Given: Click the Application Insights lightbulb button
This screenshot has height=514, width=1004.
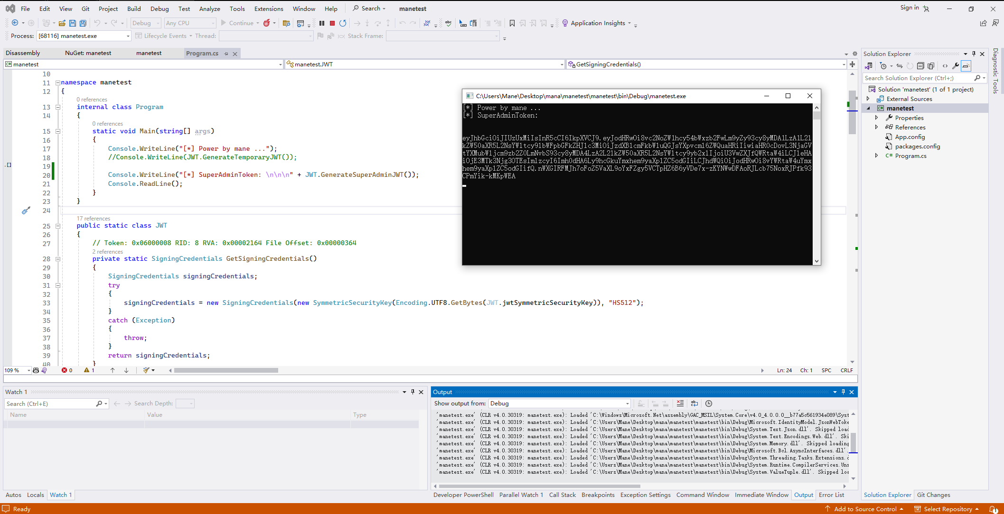Looking at the screenshot, I should [x=596, y=23].
